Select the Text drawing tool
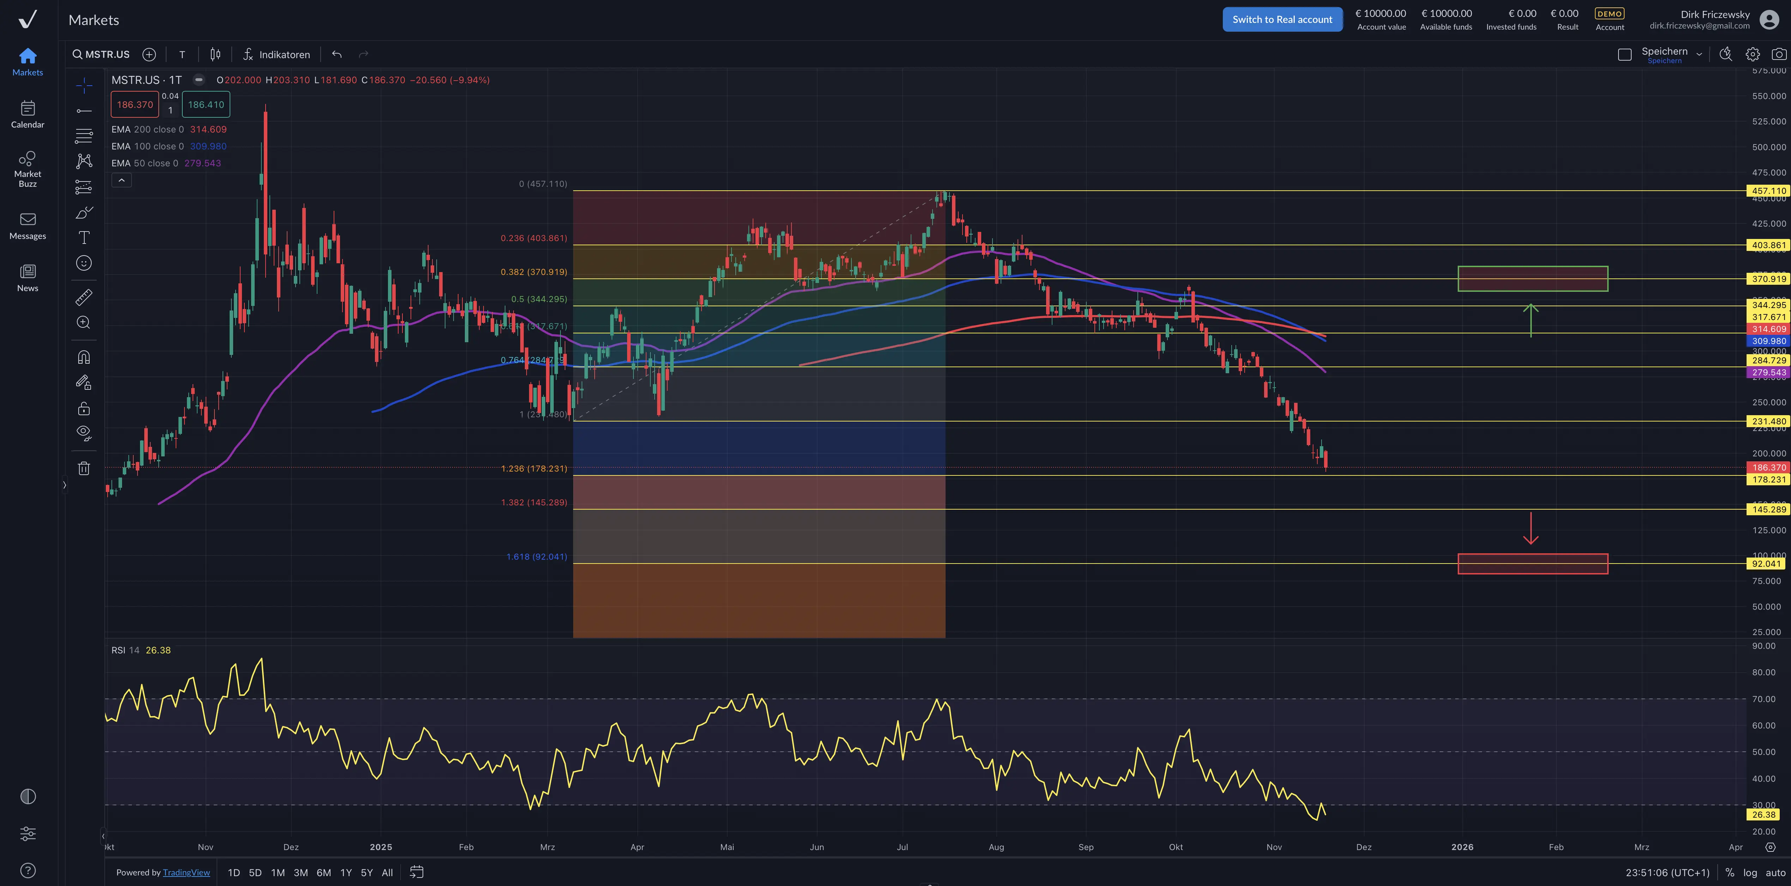Screen dimensions: 1791x886 (84, 238)
